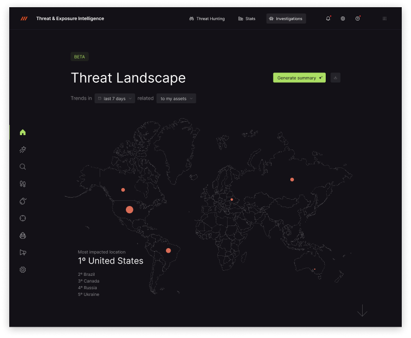The image size is (411, 338).
Task: Click the magnifying glass search icon
Action: (23, 167)
